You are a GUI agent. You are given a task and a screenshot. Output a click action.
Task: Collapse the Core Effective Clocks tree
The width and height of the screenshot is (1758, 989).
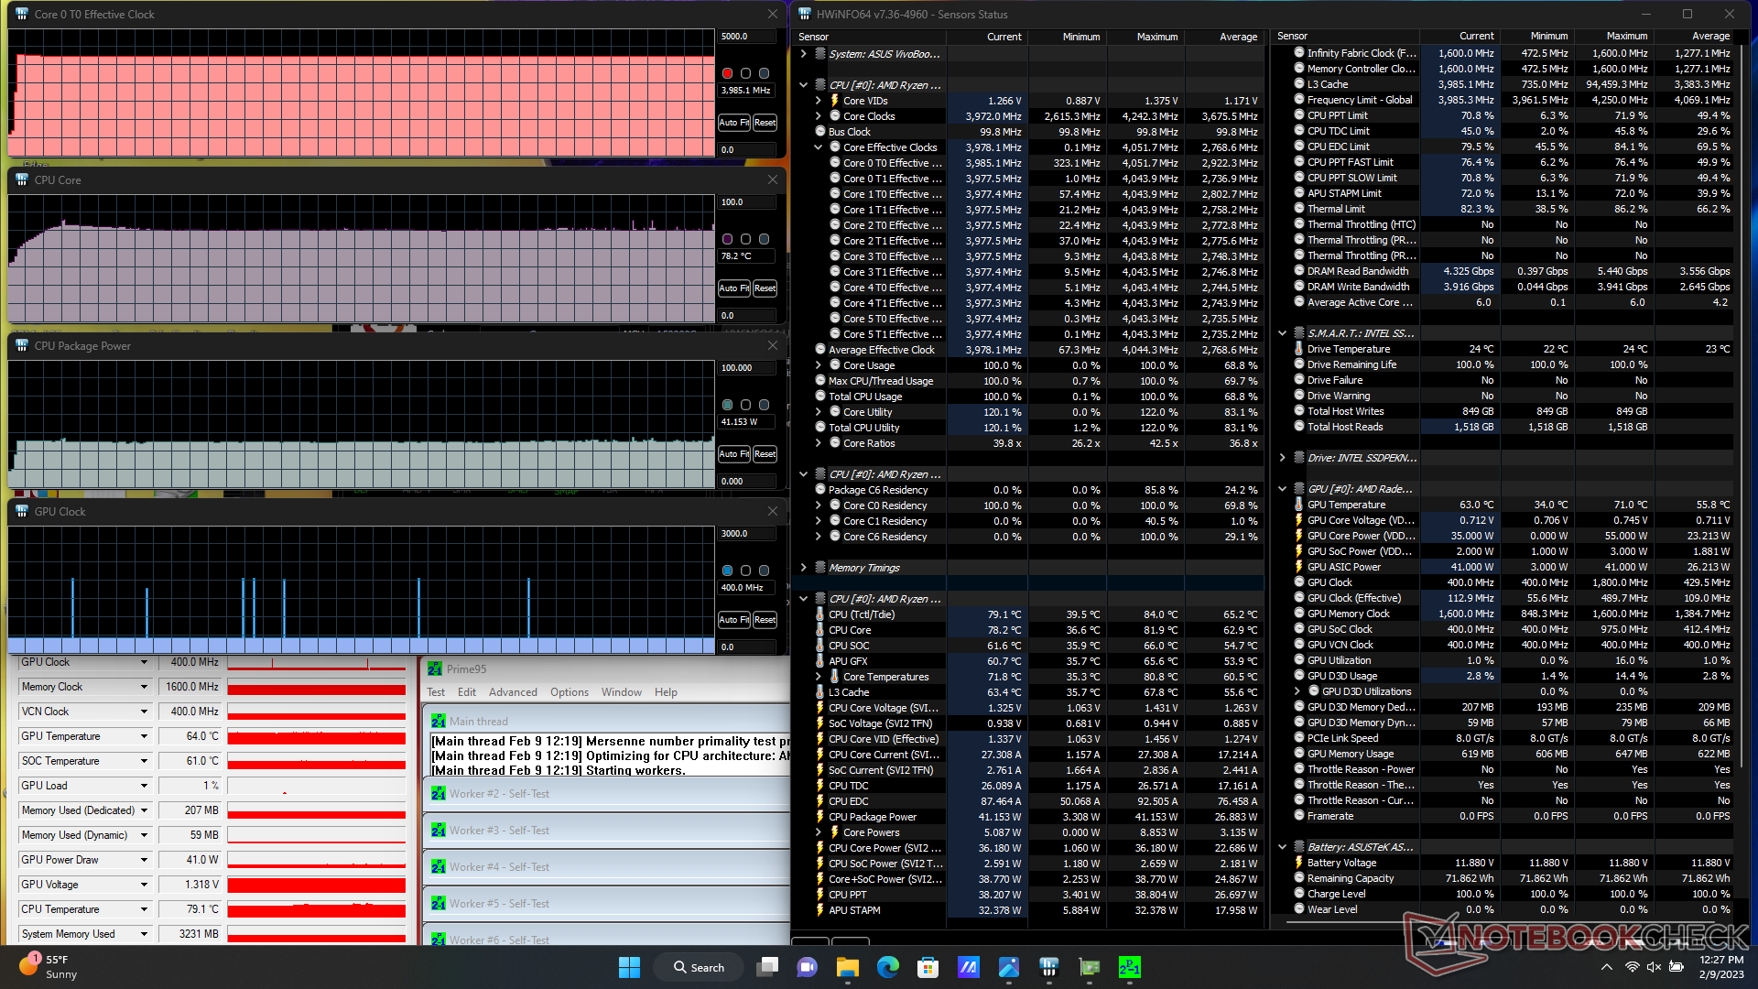(x=819, y=147)
